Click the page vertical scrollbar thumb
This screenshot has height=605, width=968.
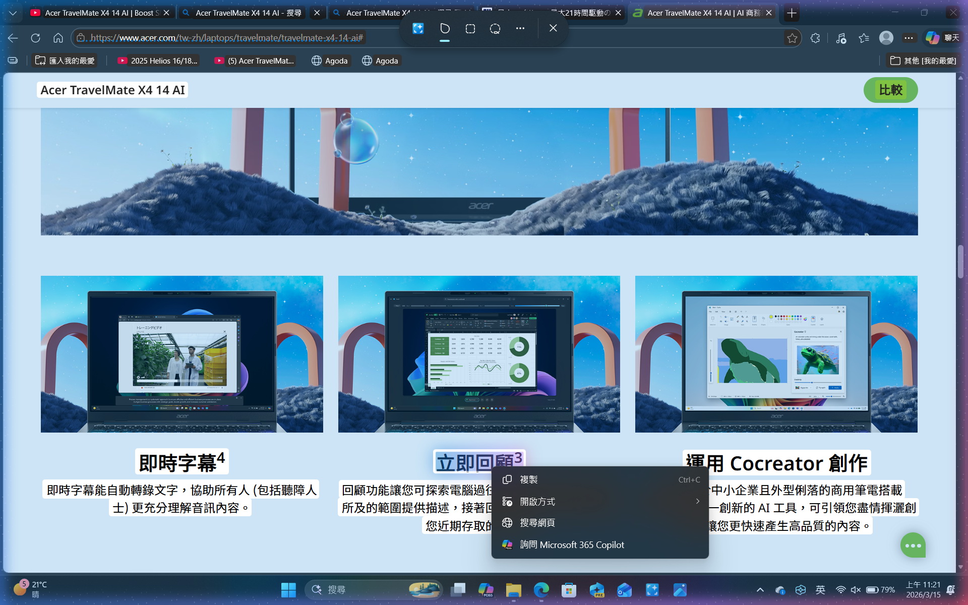coord(960,261)
